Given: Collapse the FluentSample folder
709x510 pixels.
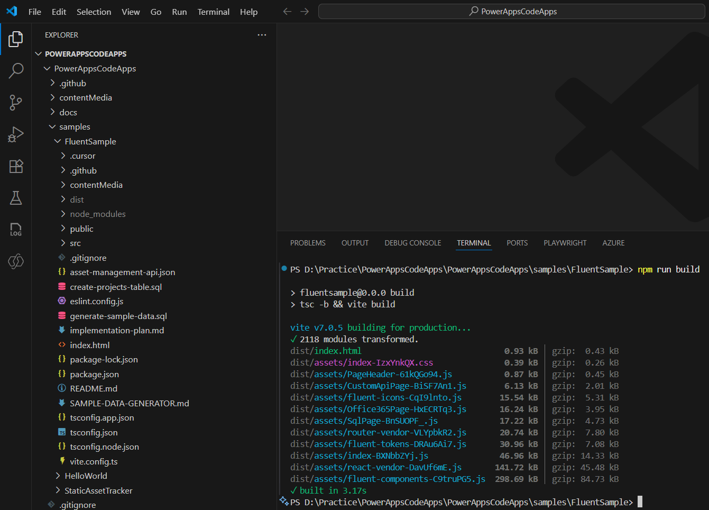Looking at the screenshot, I should [x=90, y=142].
